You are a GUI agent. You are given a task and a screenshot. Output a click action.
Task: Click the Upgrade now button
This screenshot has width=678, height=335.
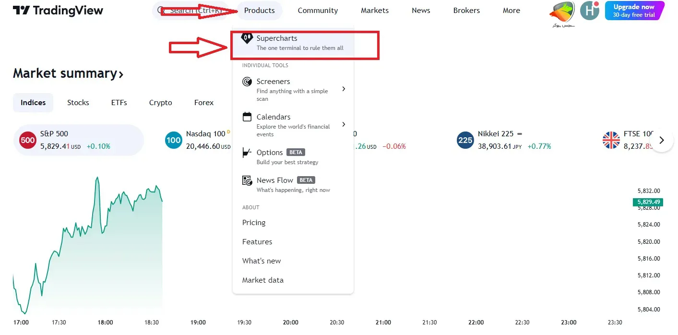coord(634,11)
